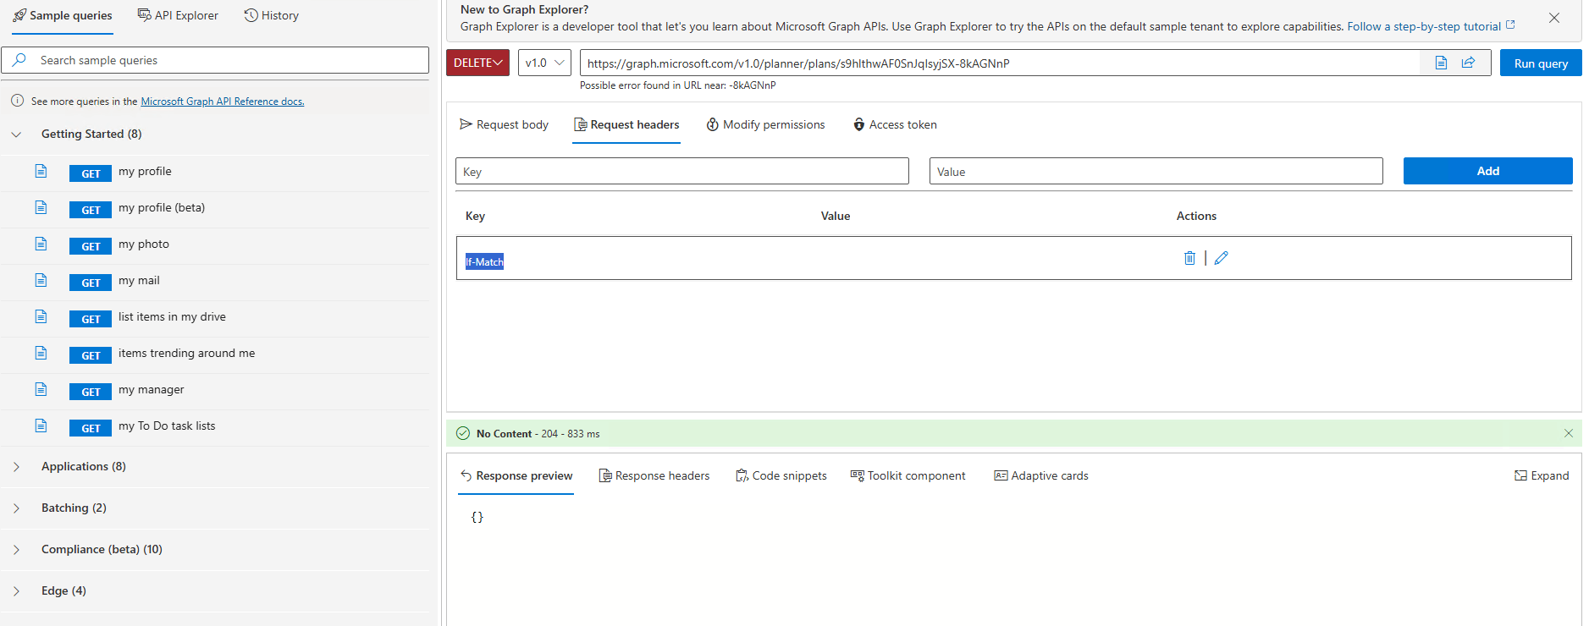Click the document icon in the URL bar
The image size is (1589, 626).
1441,63
